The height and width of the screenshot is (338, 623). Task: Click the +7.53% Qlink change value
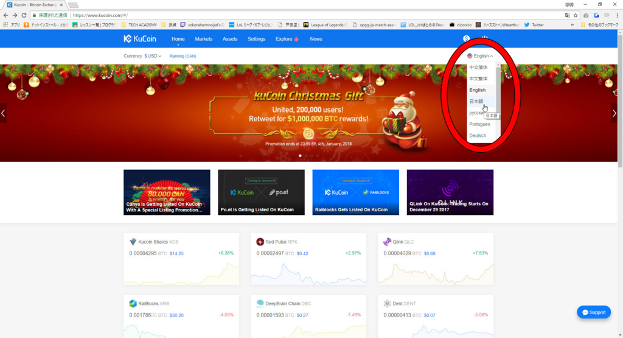480,253
